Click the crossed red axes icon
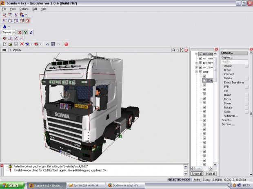253x189 pixels. coord(16,39)
